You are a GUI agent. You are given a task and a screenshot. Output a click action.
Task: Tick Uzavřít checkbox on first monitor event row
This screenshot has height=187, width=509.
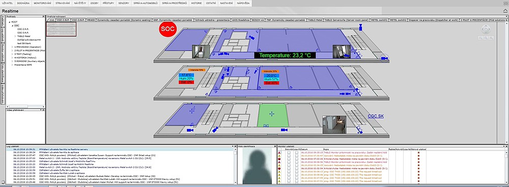[296, 152]
